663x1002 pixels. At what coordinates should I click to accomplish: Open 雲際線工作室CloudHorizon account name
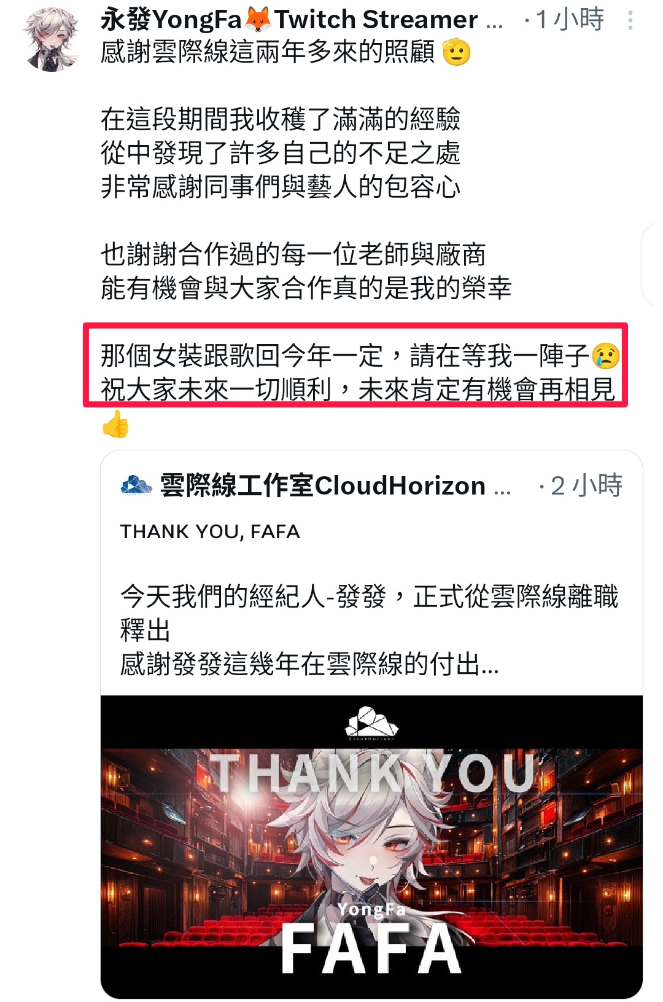335,485
